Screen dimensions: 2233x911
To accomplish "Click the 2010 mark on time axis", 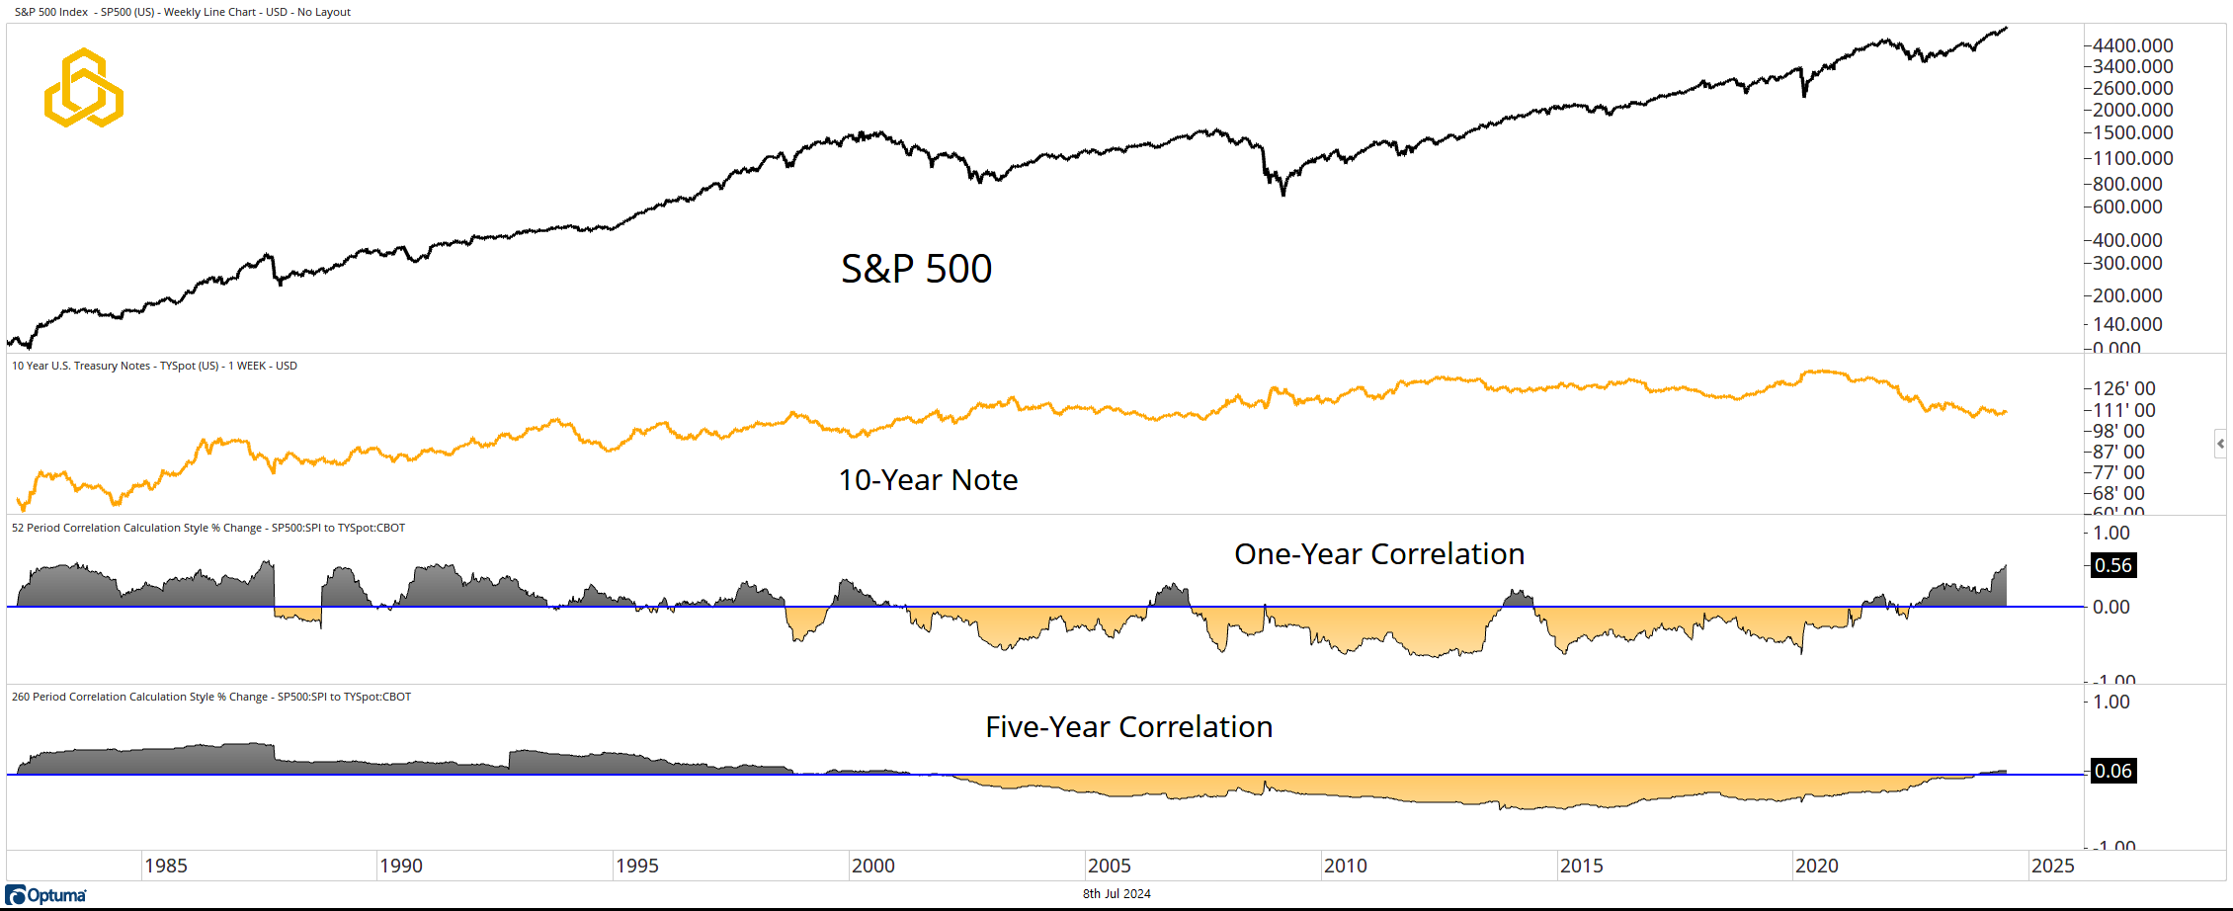I will pyautogui.click(x=1346, y=866).
